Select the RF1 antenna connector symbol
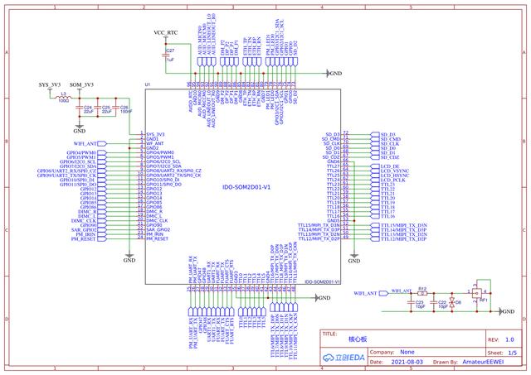The height and width of the screenshot is (375, 531). pyautogui.click(x=477, y=293)
